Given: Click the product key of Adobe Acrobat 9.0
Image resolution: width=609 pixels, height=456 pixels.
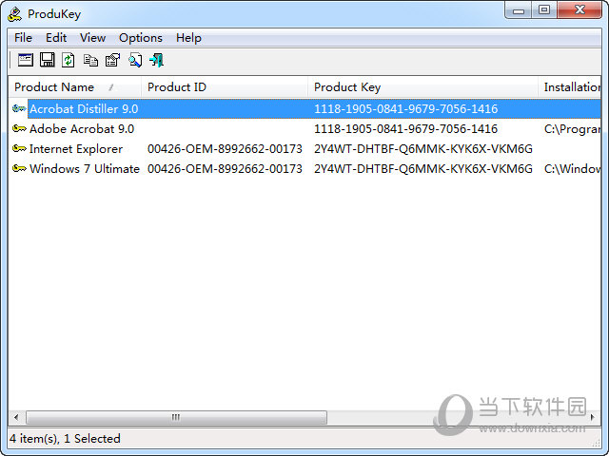Looking at the screenshot, I should tap(405, 129).
